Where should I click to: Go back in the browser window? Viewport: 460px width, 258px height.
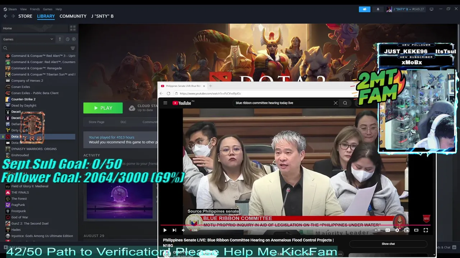click(x=161, y=94)
